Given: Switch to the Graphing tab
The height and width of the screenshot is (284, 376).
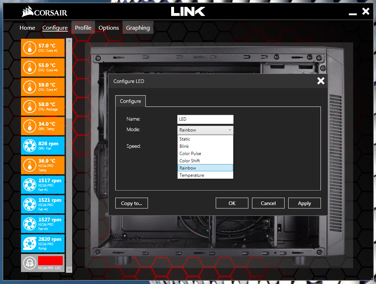Looking at the screenshot, I should pos(138,28).
